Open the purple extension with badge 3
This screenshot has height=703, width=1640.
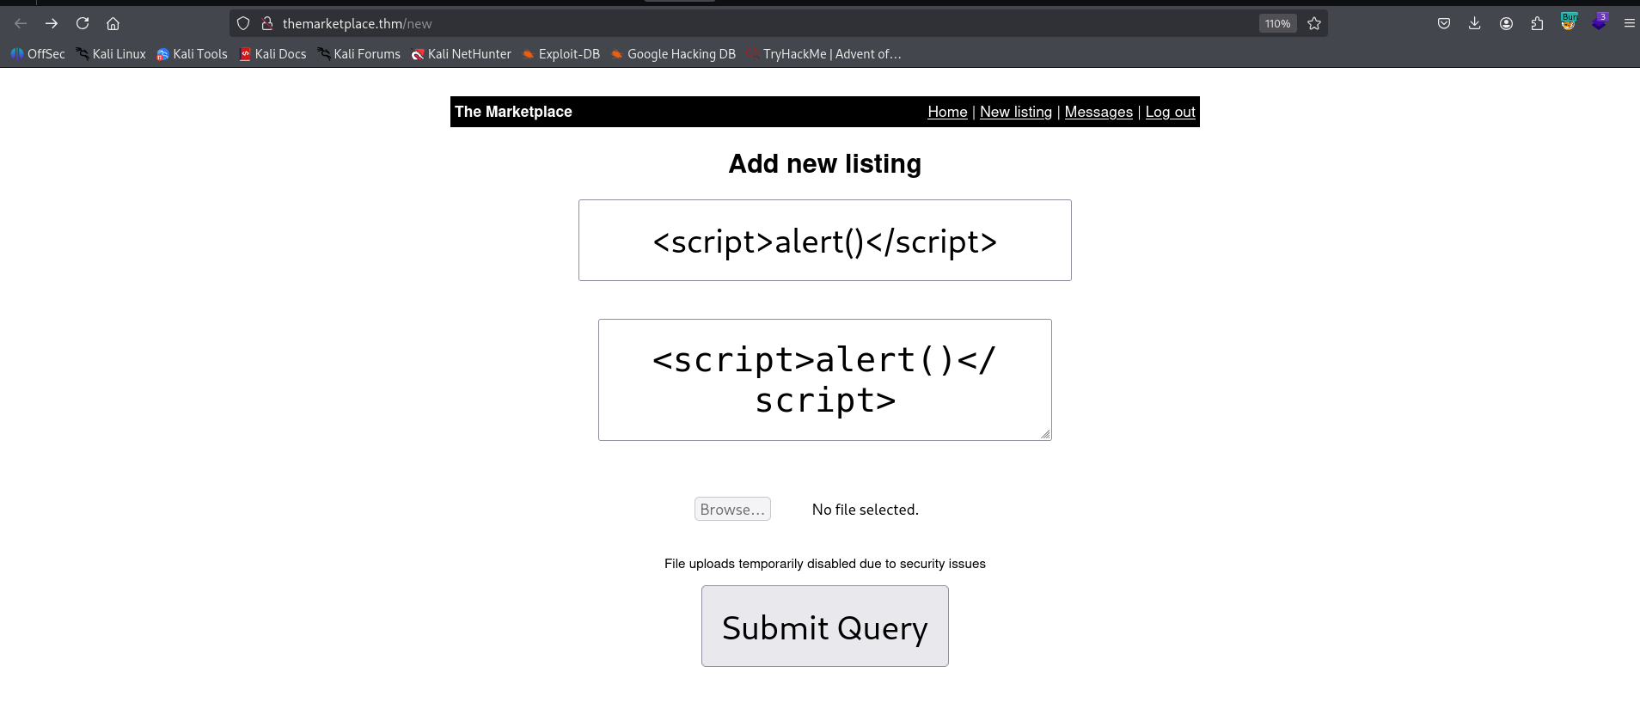click(x=1600, y=22)
